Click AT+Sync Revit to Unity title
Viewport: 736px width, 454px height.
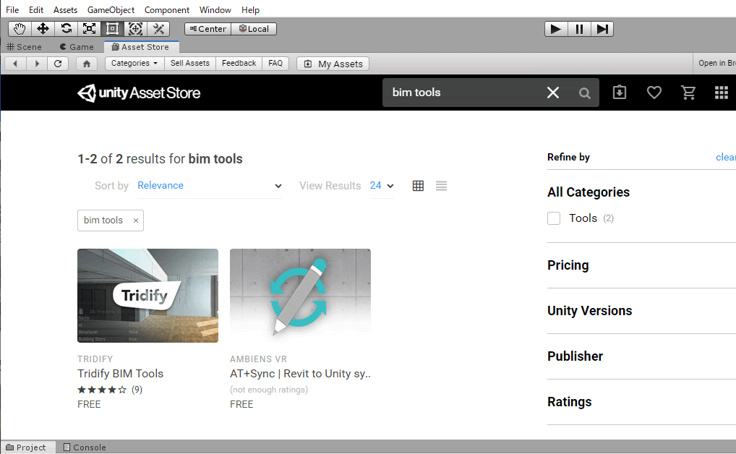pyautogui.click(x=301, y=374)
